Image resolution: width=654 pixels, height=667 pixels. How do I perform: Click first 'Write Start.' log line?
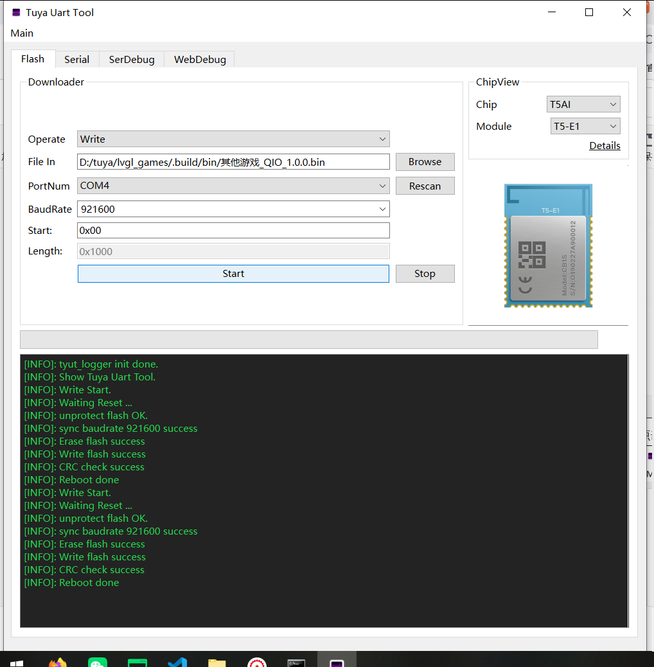point(67,390)
